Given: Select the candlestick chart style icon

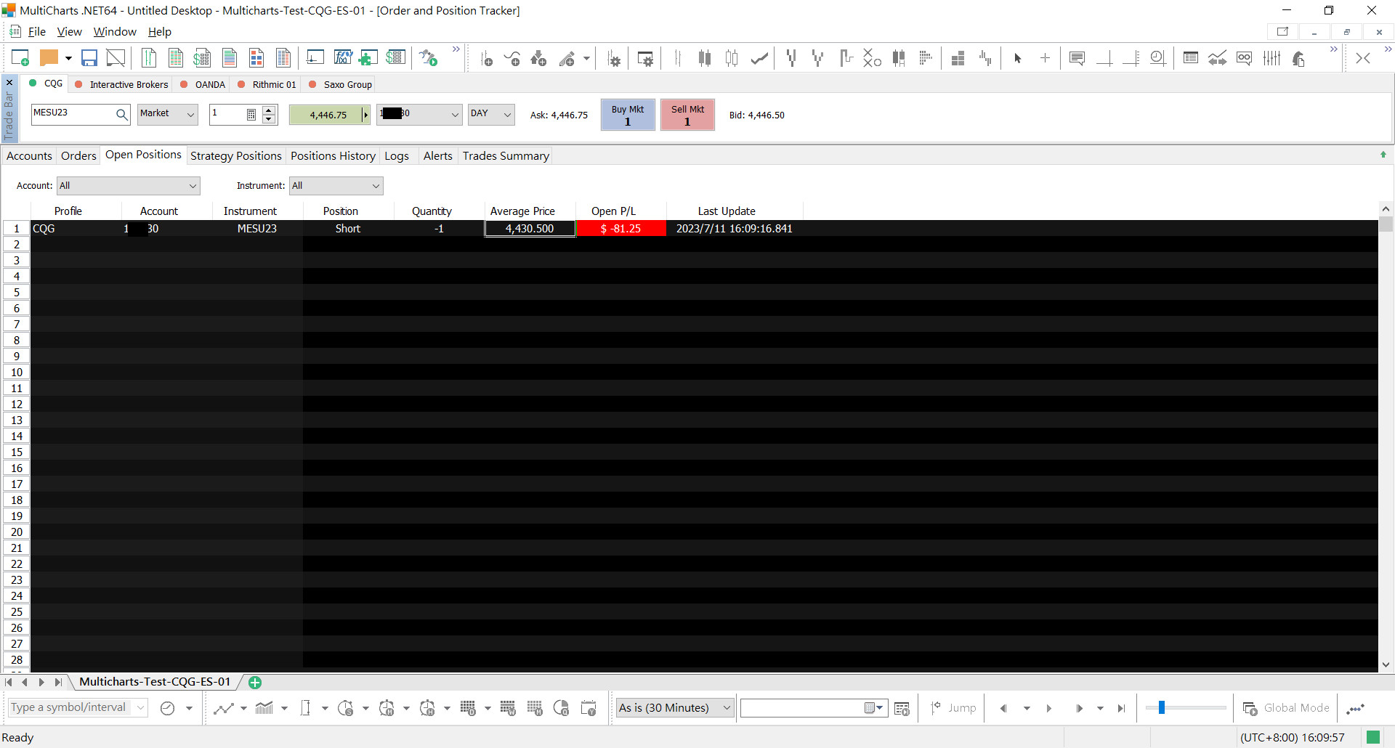Looking at the screenshot, I should (x=704, y=59).
